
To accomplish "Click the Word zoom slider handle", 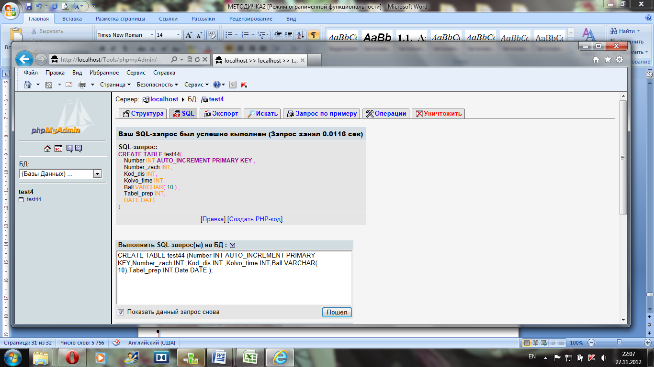I will click(619, 342).
